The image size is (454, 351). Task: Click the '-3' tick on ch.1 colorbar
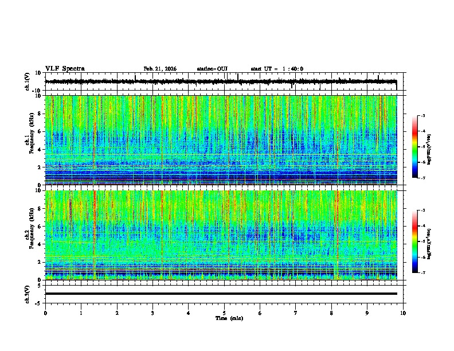tap(423, 115)
